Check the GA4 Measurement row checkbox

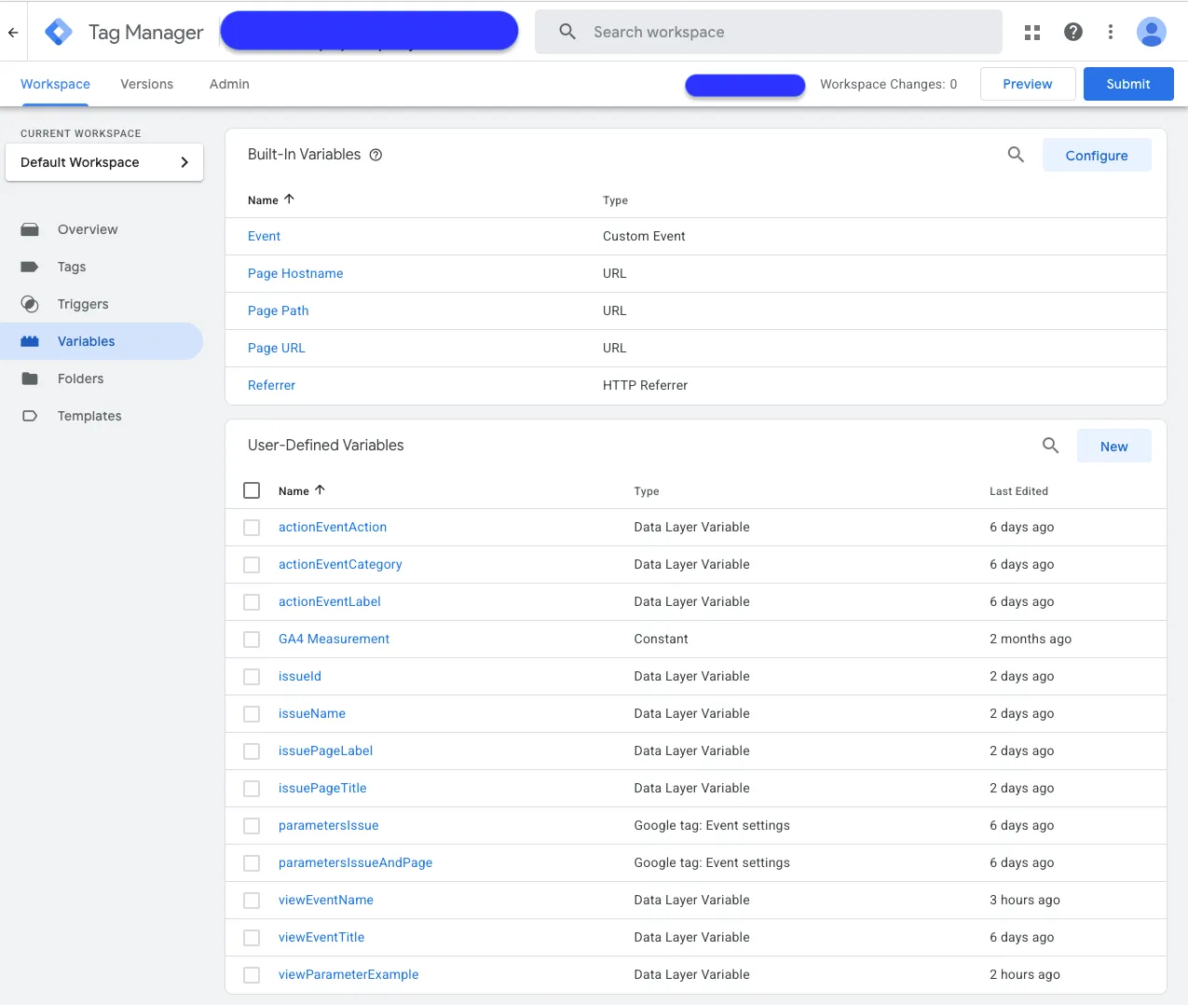pos(252,640)
